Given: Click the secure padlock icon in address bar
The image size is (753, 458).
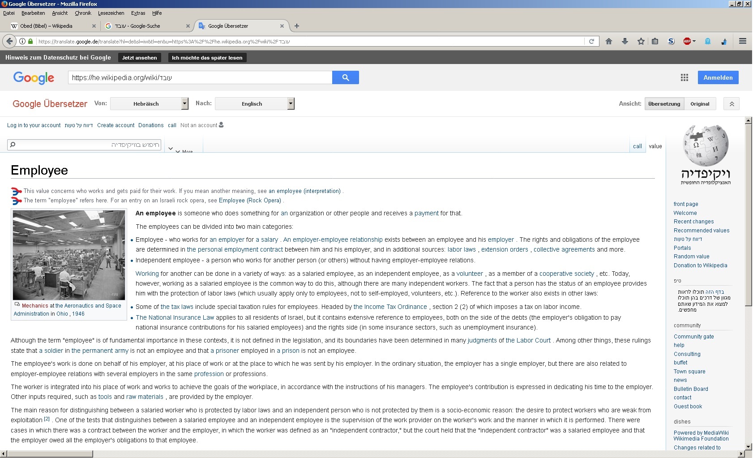Looking at the screenshot, I should click(30, 41).
